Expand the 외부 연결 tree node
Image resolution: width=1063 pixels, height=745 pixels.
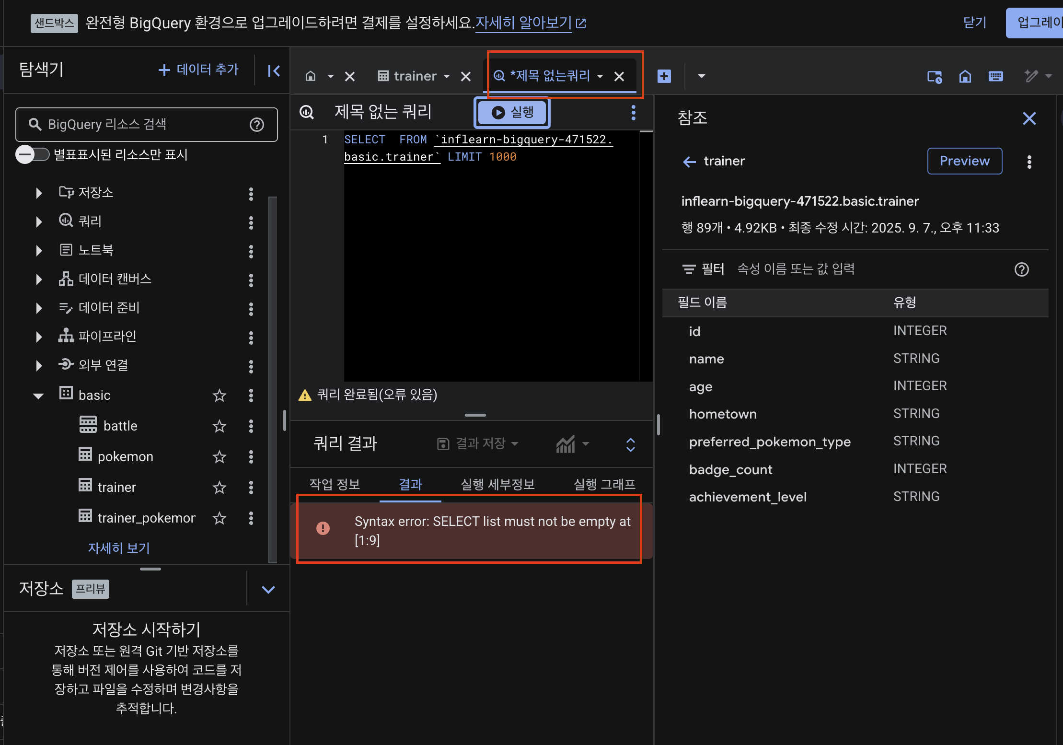pos(39,366)
